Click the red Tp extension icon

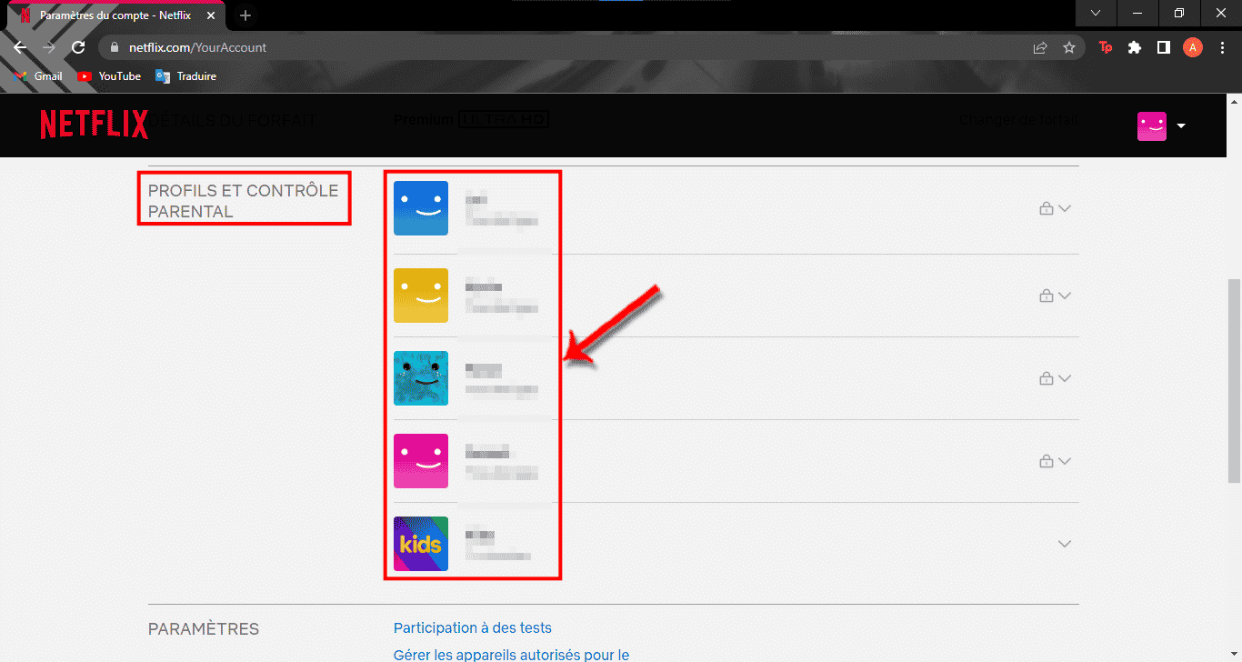click(1106, 47)
